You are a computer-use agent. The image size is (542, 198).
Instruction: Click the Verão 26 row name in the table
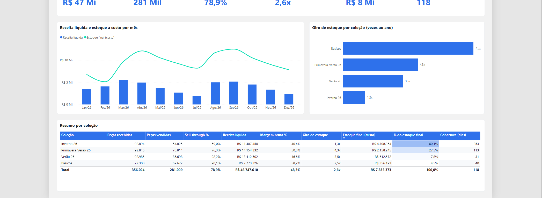(68, 157)
